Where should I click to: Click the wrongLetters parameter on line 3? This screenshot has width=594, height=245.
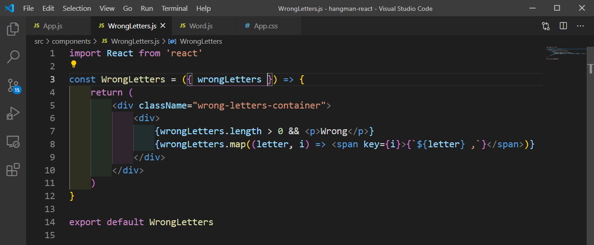tap(229, 79)
